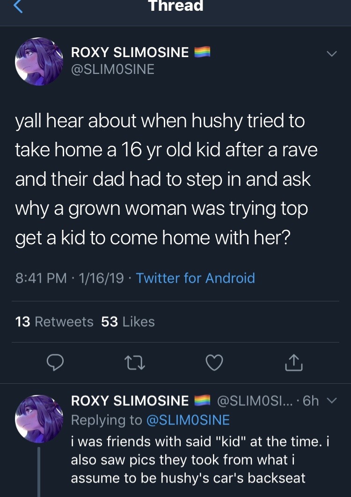Open the share tweet icon
This screenshot has width=351, height=497.
pyautogui.click(x=293, y=362)
